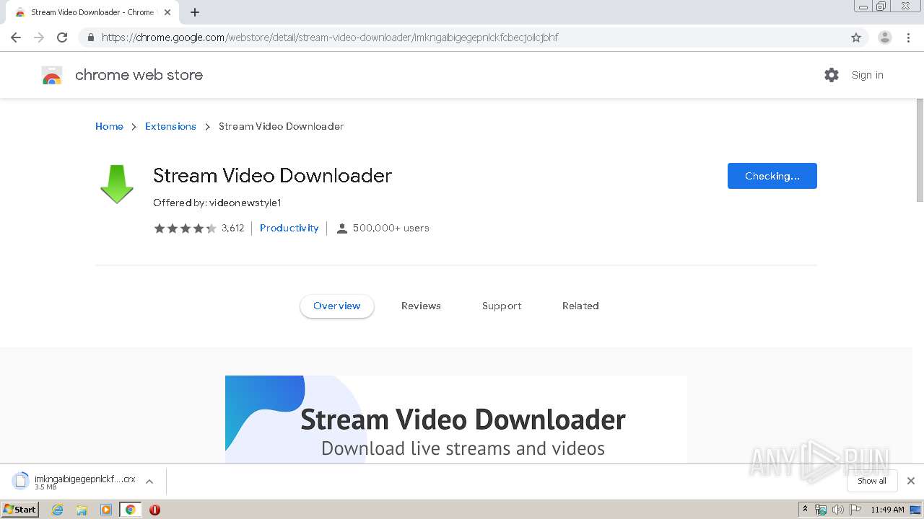The height and width of the screenshot is (519, 924).
Task: Show hidden system tray icons
Action: 805,510
